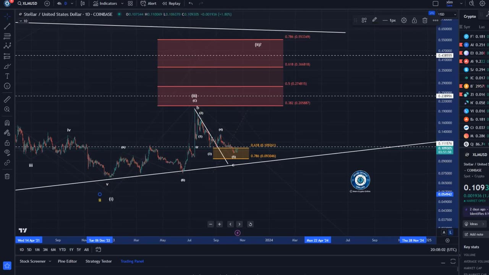Reset the chart view
The image size is (489, 275).
(250, 224)
